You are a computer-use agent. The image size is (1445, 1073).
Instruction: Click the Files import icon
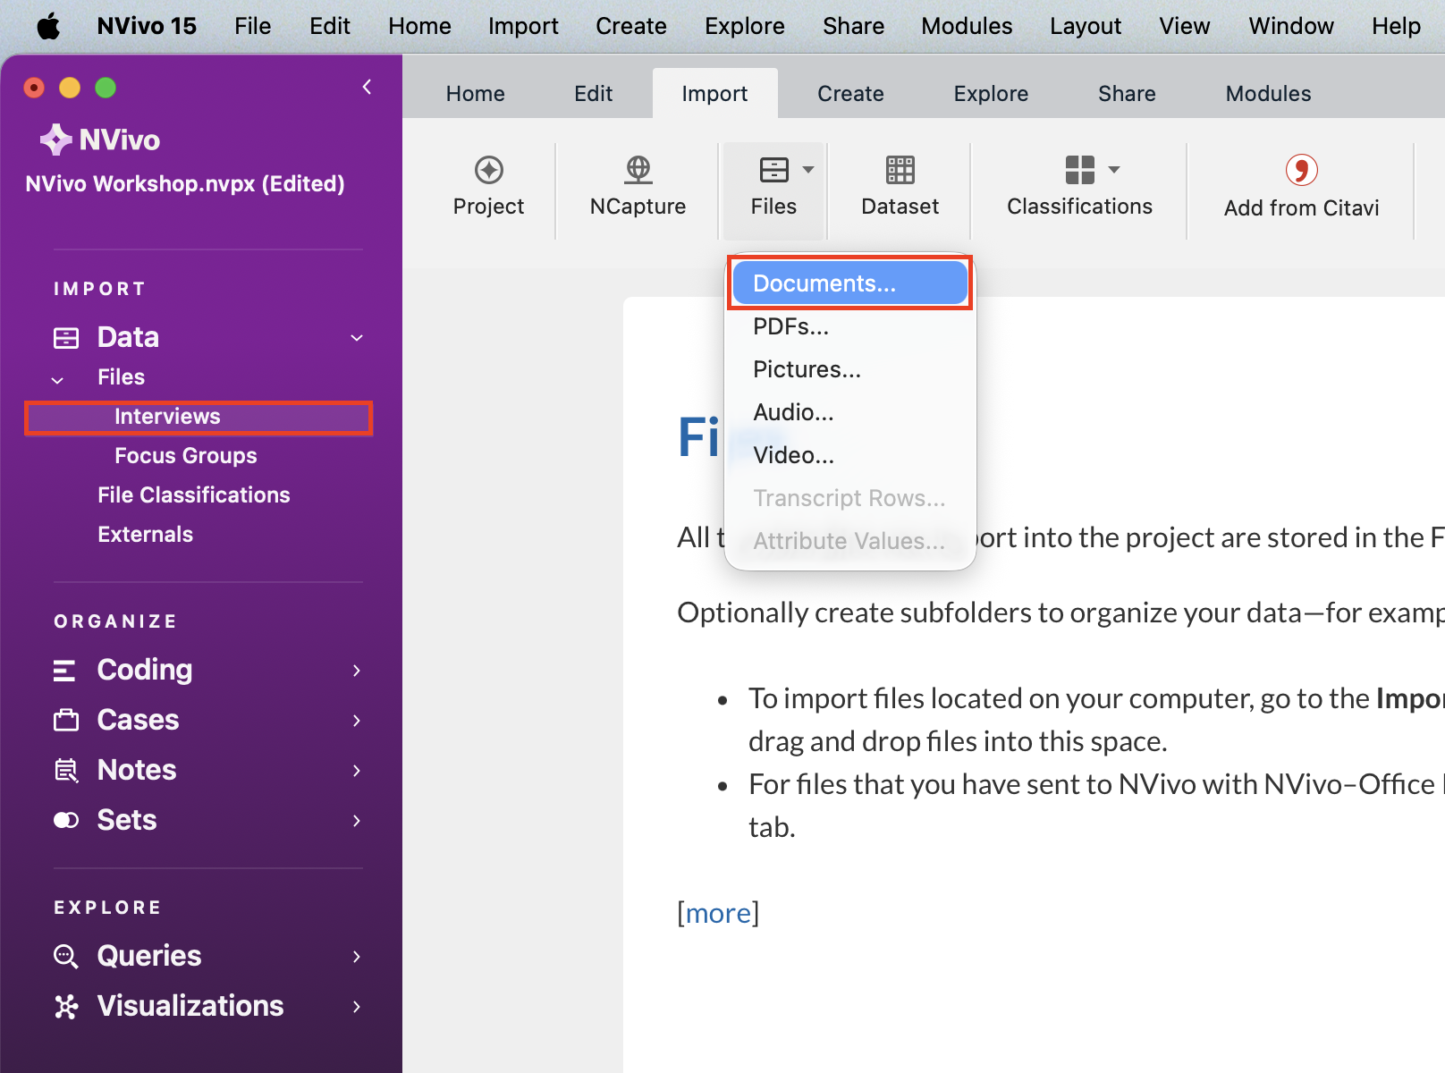pyautogui.click(x=773, y=169)
